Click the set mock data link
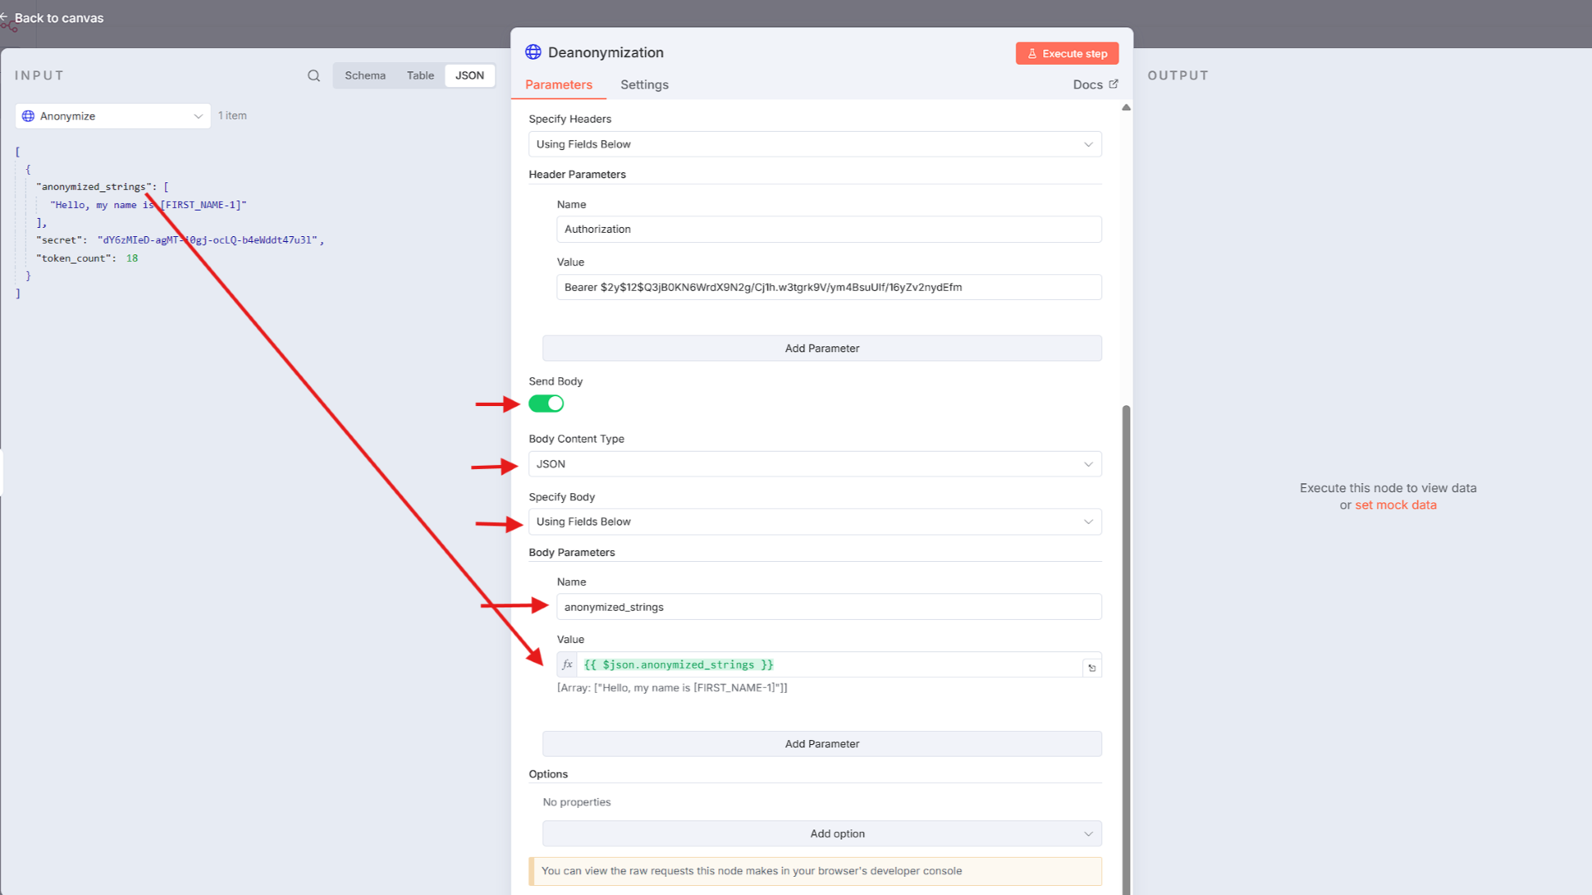Viewport: 1592px width, 895px height. coord(1395,505)
